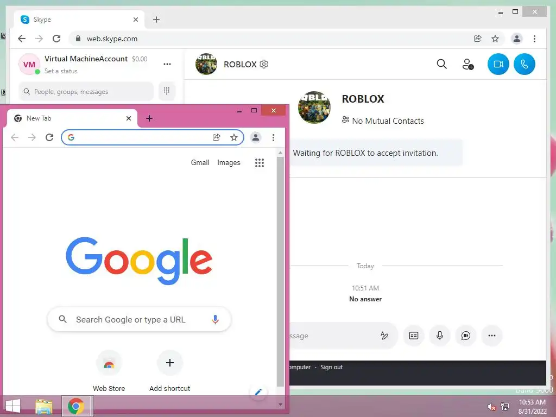
Task: Record a video message in Skype
Action: click(465, 336)
